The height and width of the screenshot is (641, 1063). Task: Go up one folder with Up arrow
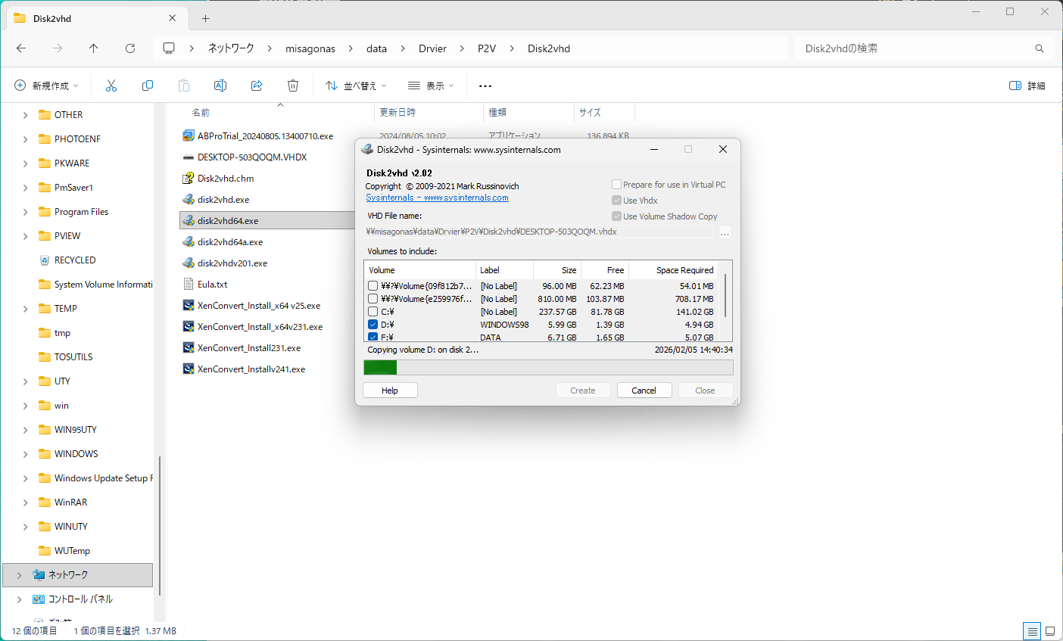click(94, 48)
